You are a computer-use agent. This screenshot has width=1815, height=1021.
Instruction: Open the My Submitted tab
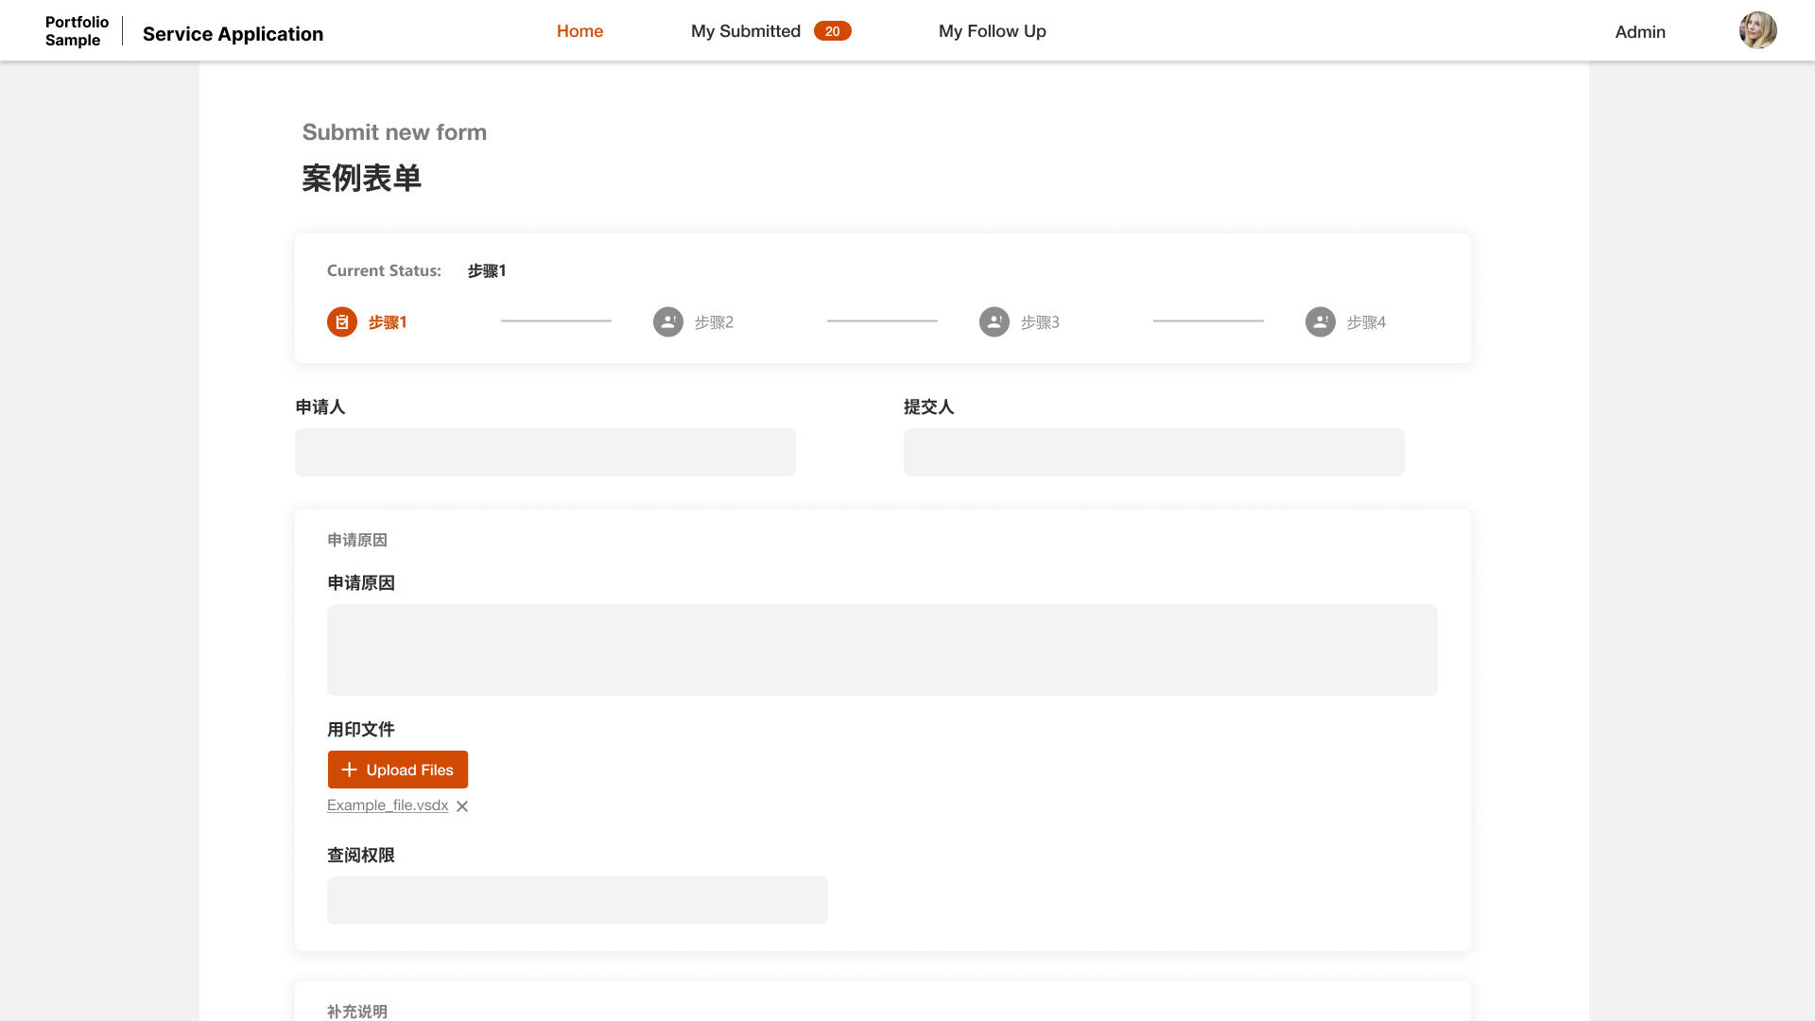pos(745,31)
